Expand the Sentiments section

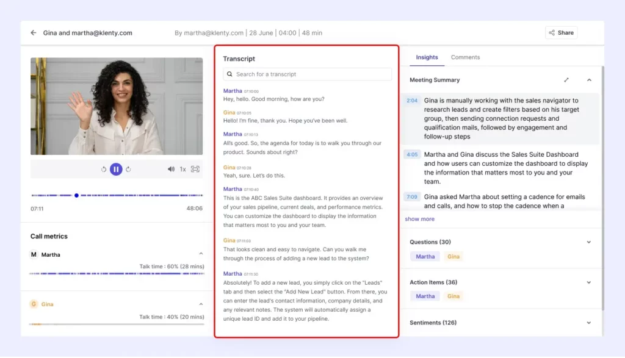pyautogui.click(x=588, y=323)
